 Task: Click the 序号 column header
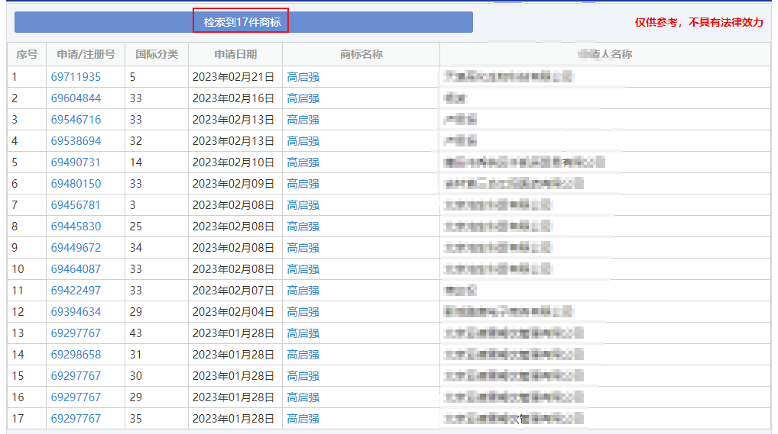27,54
